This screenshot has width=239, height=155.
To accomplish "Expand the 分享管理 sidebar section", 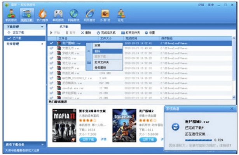I will 42,44.
